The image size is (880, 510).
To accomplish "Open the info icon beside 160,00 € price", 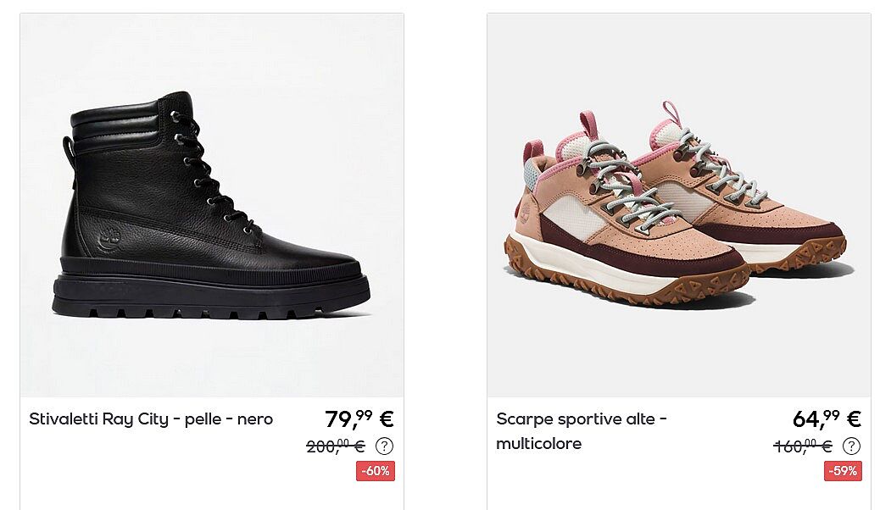I will coord(851,446).
